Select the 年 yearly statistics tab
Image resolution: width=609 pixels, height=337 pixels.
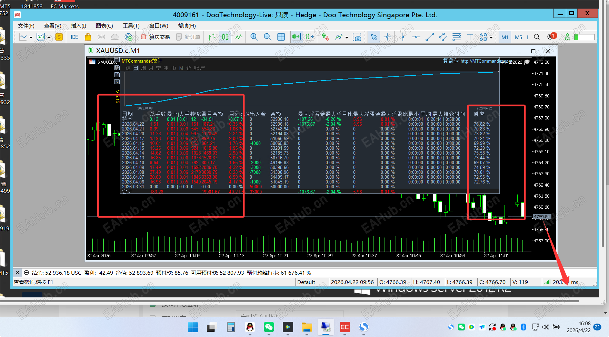[x=166, y=68]
